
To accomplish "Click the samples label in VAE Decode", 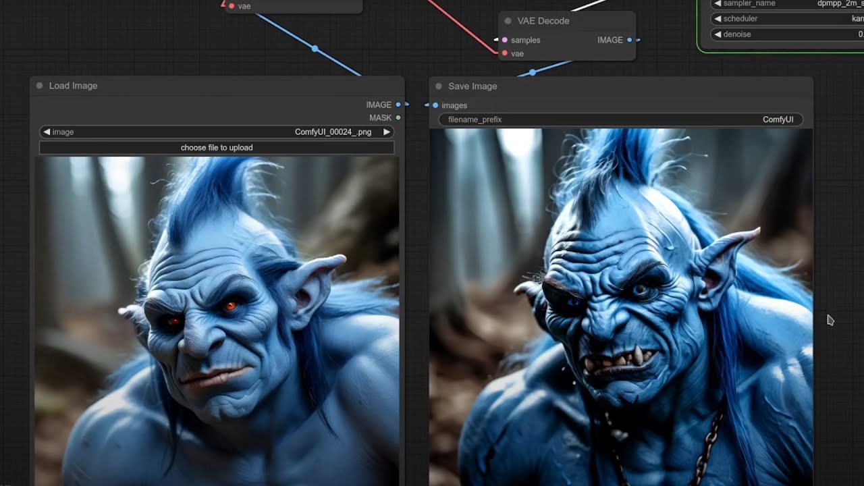I will pos(526,40).
